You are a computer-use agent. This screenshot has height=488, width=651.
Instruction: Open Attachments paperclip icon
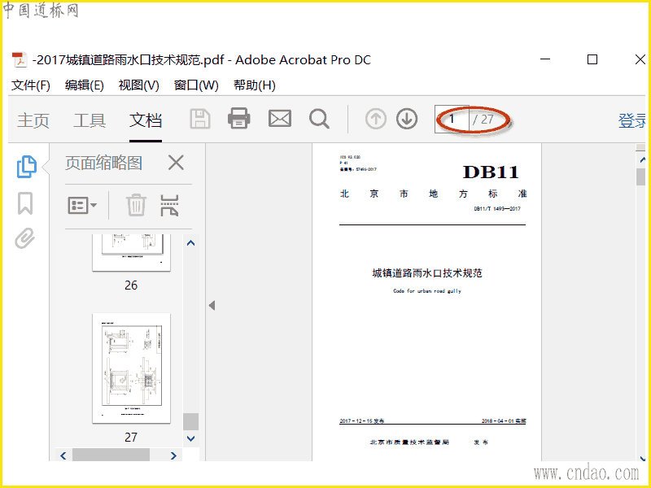pyautogui.click(x=25, y=237)
